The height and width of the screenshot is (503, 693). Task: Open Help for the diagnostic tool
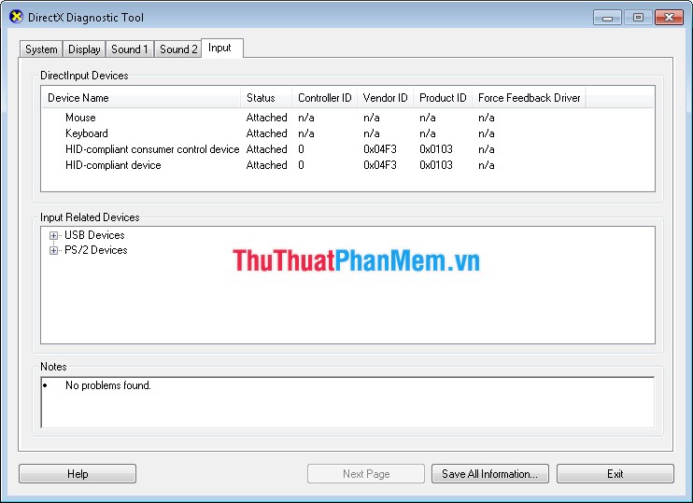click(78, 474)
